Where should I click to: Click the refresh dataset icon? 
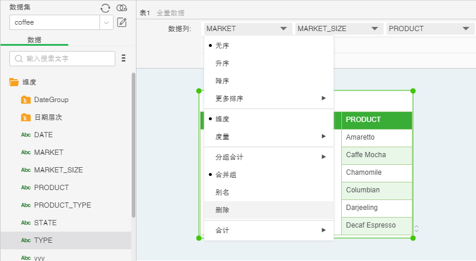point(105,8)
